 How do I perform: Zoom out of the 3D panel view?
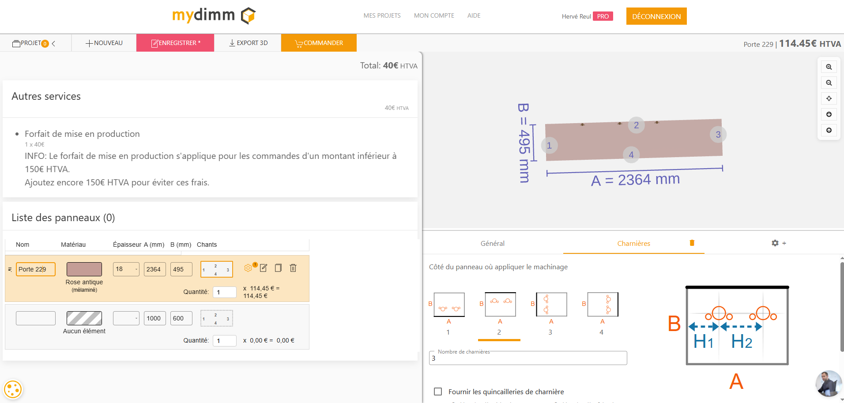click(x=829, y=83)
